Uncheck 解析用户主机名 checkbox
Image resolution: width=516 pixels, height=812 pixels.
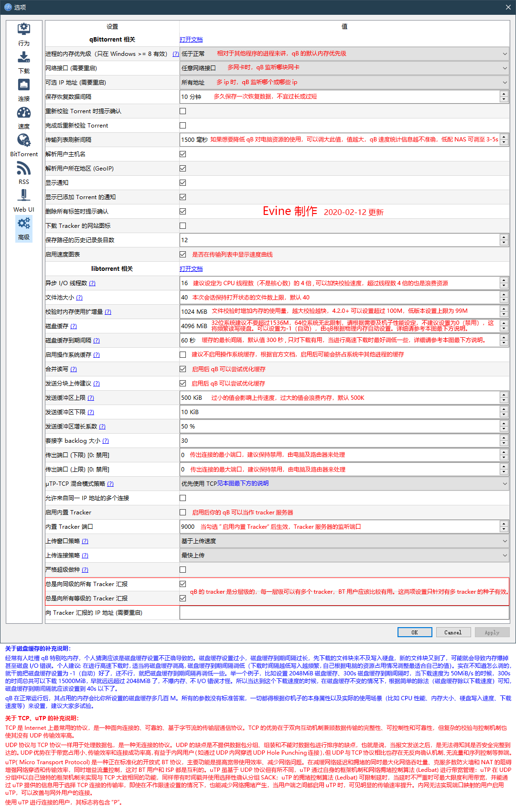coord(183,154)
